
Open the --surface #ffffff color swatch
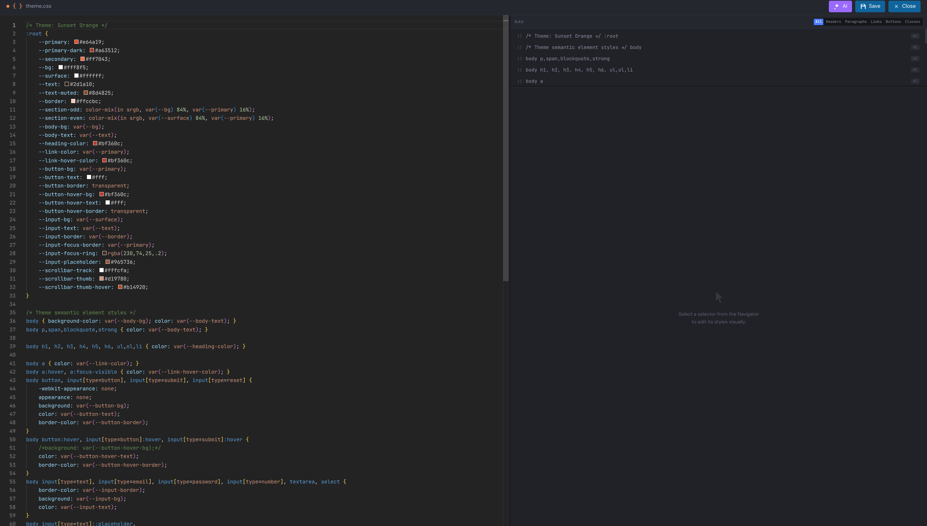pyautogui.click(x=77, y=75)
